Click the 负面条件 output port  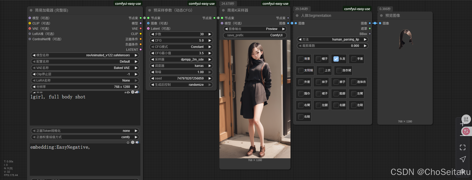[x=141, y=44]
